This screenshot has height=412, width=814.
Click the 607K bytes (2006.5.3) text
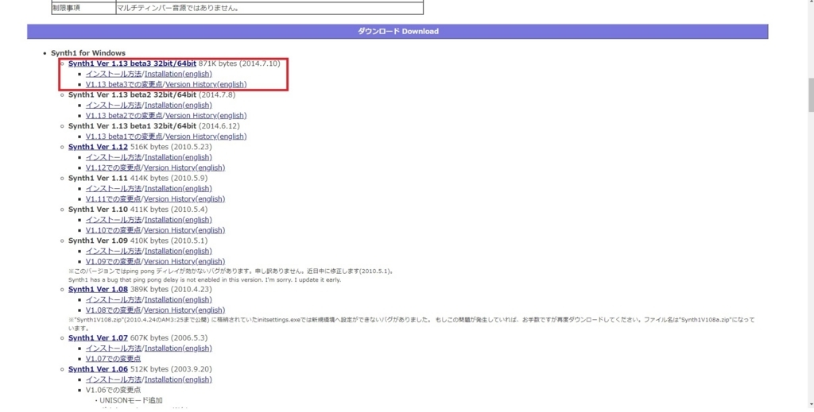coord(169,338)
